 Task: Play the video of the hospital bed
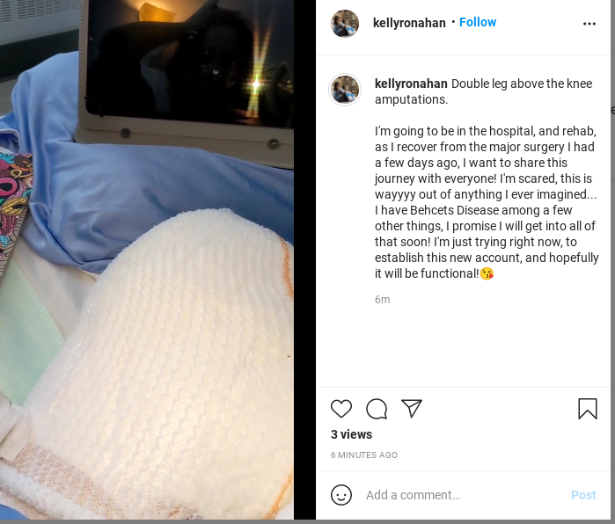pos(147,260)
